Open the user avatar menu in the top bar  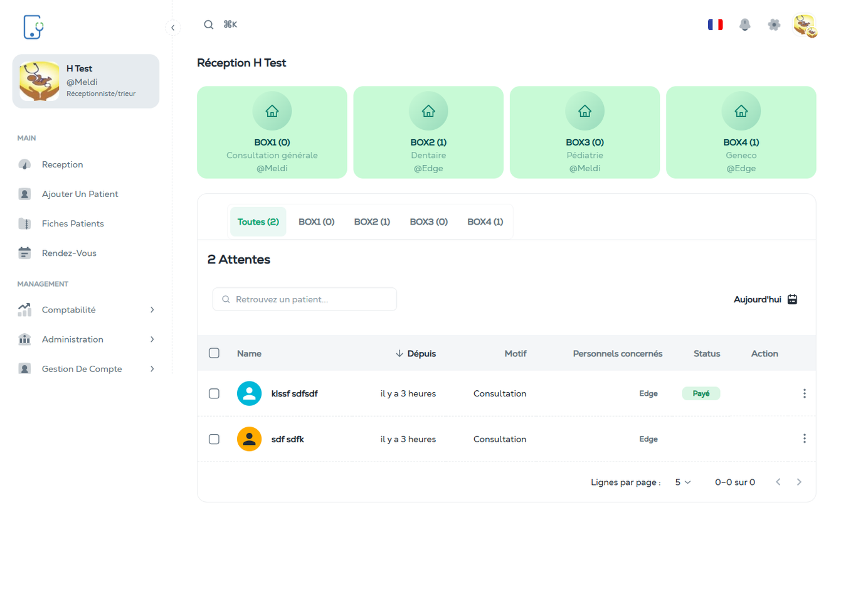pos(805,25)
